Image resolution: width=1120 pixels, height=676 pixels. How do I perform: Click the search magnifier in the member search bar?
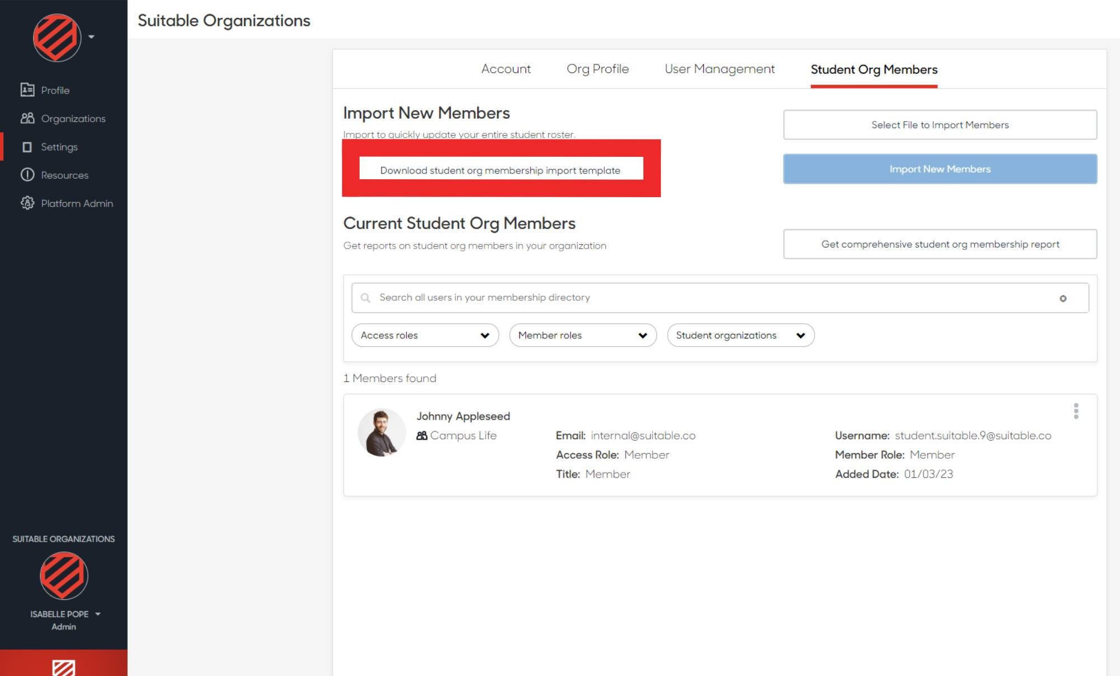[365, 297]
